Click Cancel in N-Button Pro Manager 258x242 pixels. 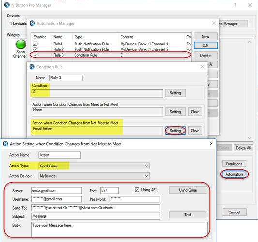(234, 212)
